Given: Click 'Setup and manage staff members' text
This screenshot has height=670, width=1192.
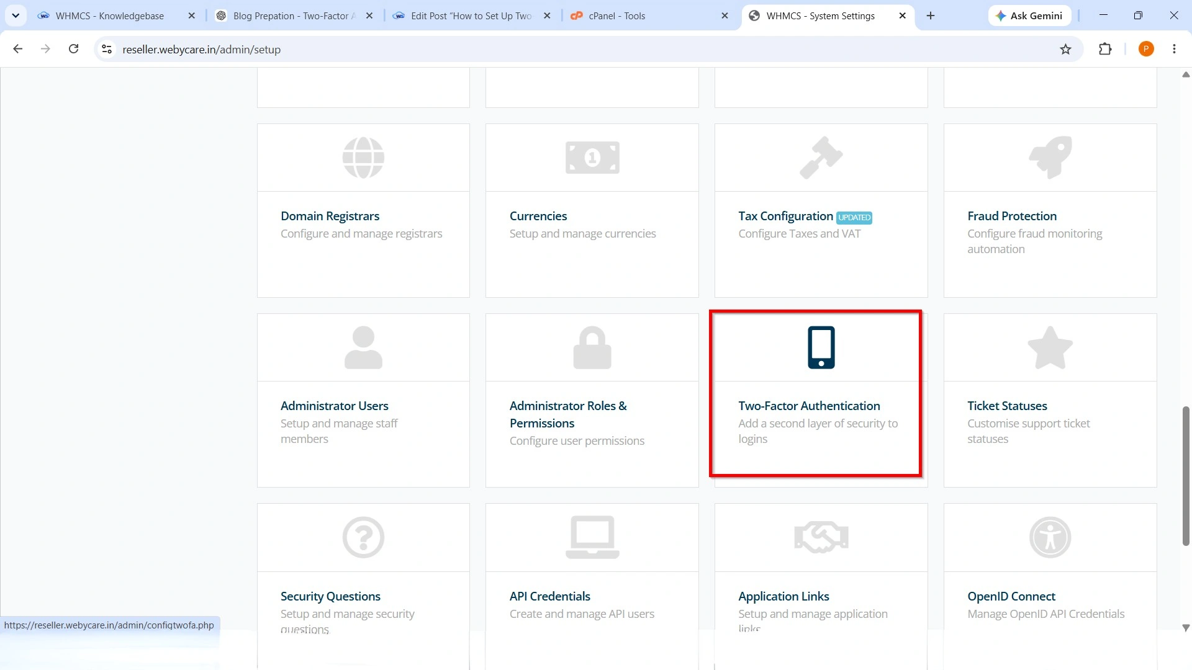Looking at the screenshot, I should (339, 431).
